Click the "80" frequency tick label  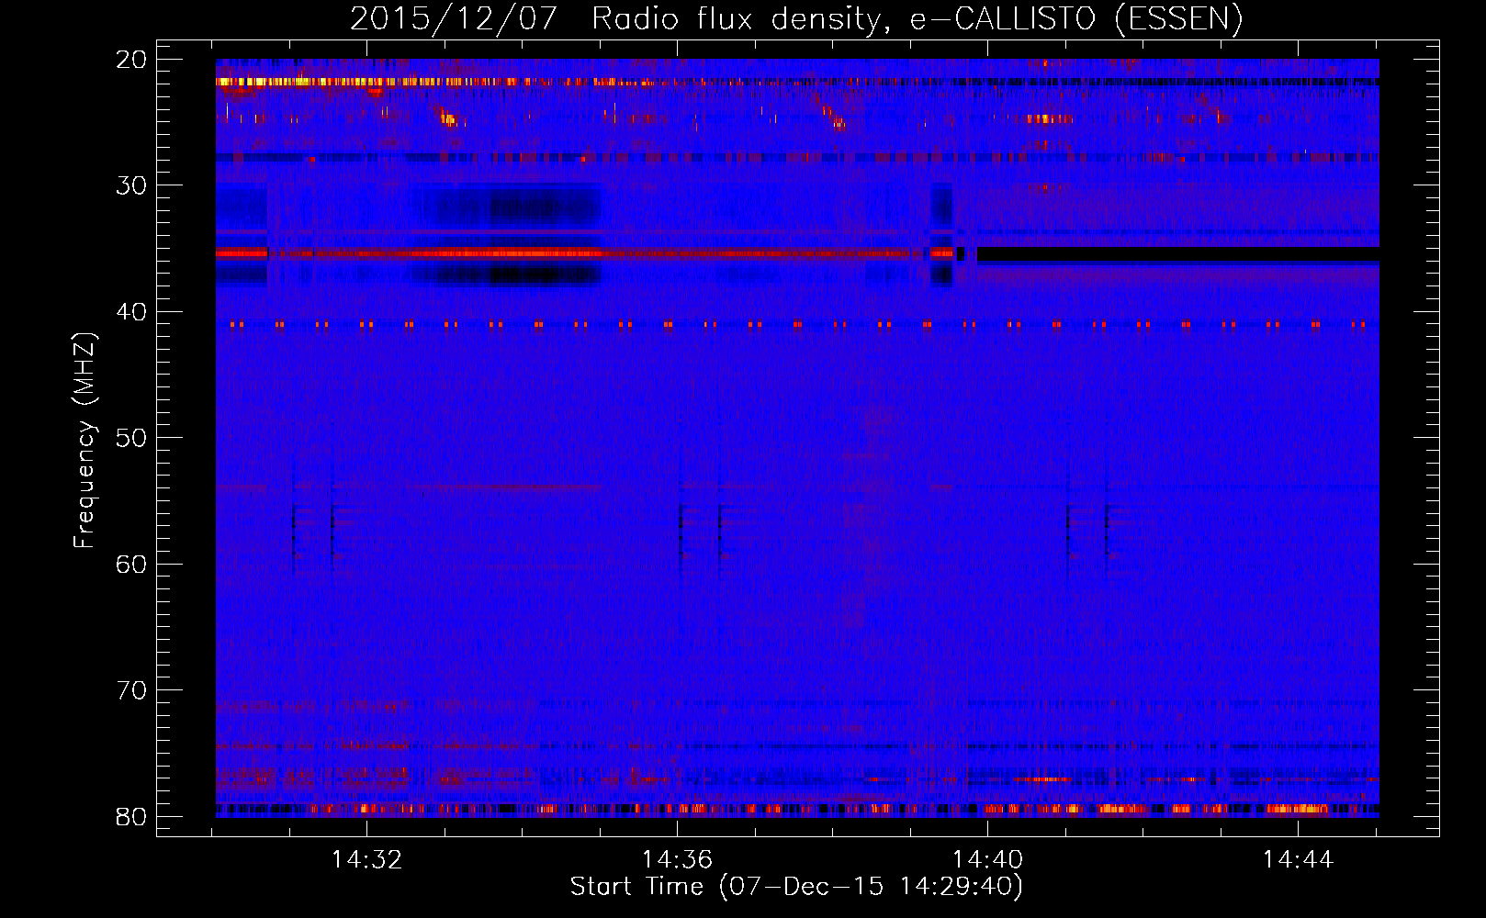click(132, 816)
